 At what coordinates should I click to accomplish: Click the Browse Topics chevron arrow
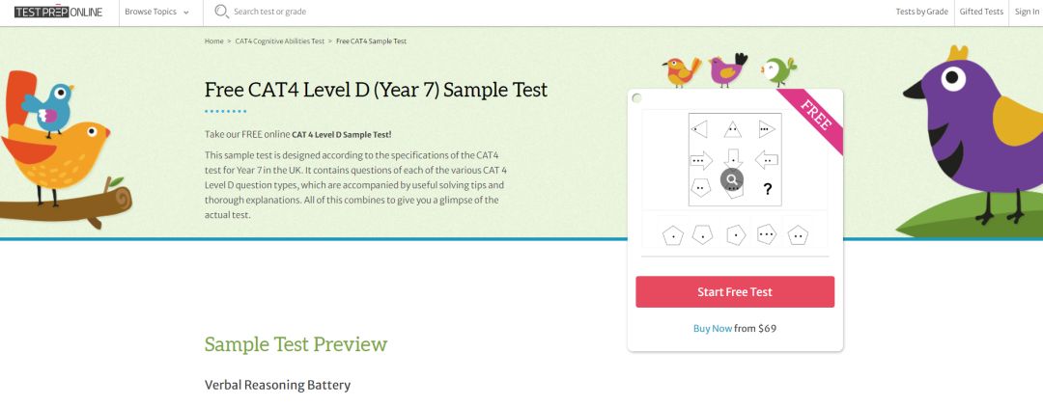click(186, 14)
